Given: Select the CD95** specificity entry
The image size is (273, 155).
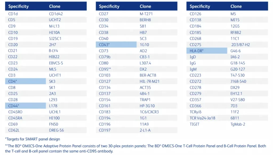Looking at the screenshot, I should click(x=105, y=69).
